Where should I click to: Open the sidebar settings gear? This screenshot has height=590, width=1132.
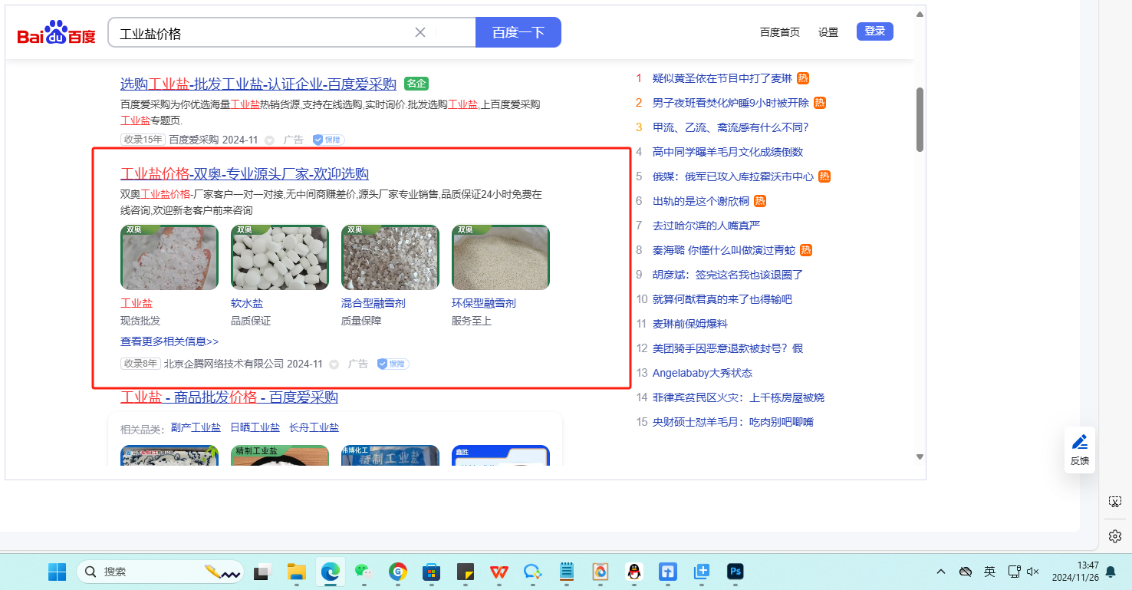[x=1115, y=536]
